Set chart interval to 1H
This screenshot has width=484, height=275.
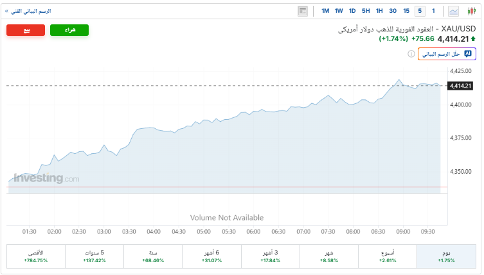tap(379, 11)
